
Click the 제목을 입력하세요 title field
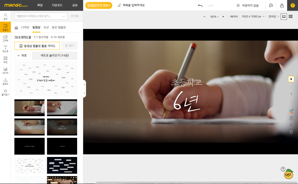(x=134, y=5)
